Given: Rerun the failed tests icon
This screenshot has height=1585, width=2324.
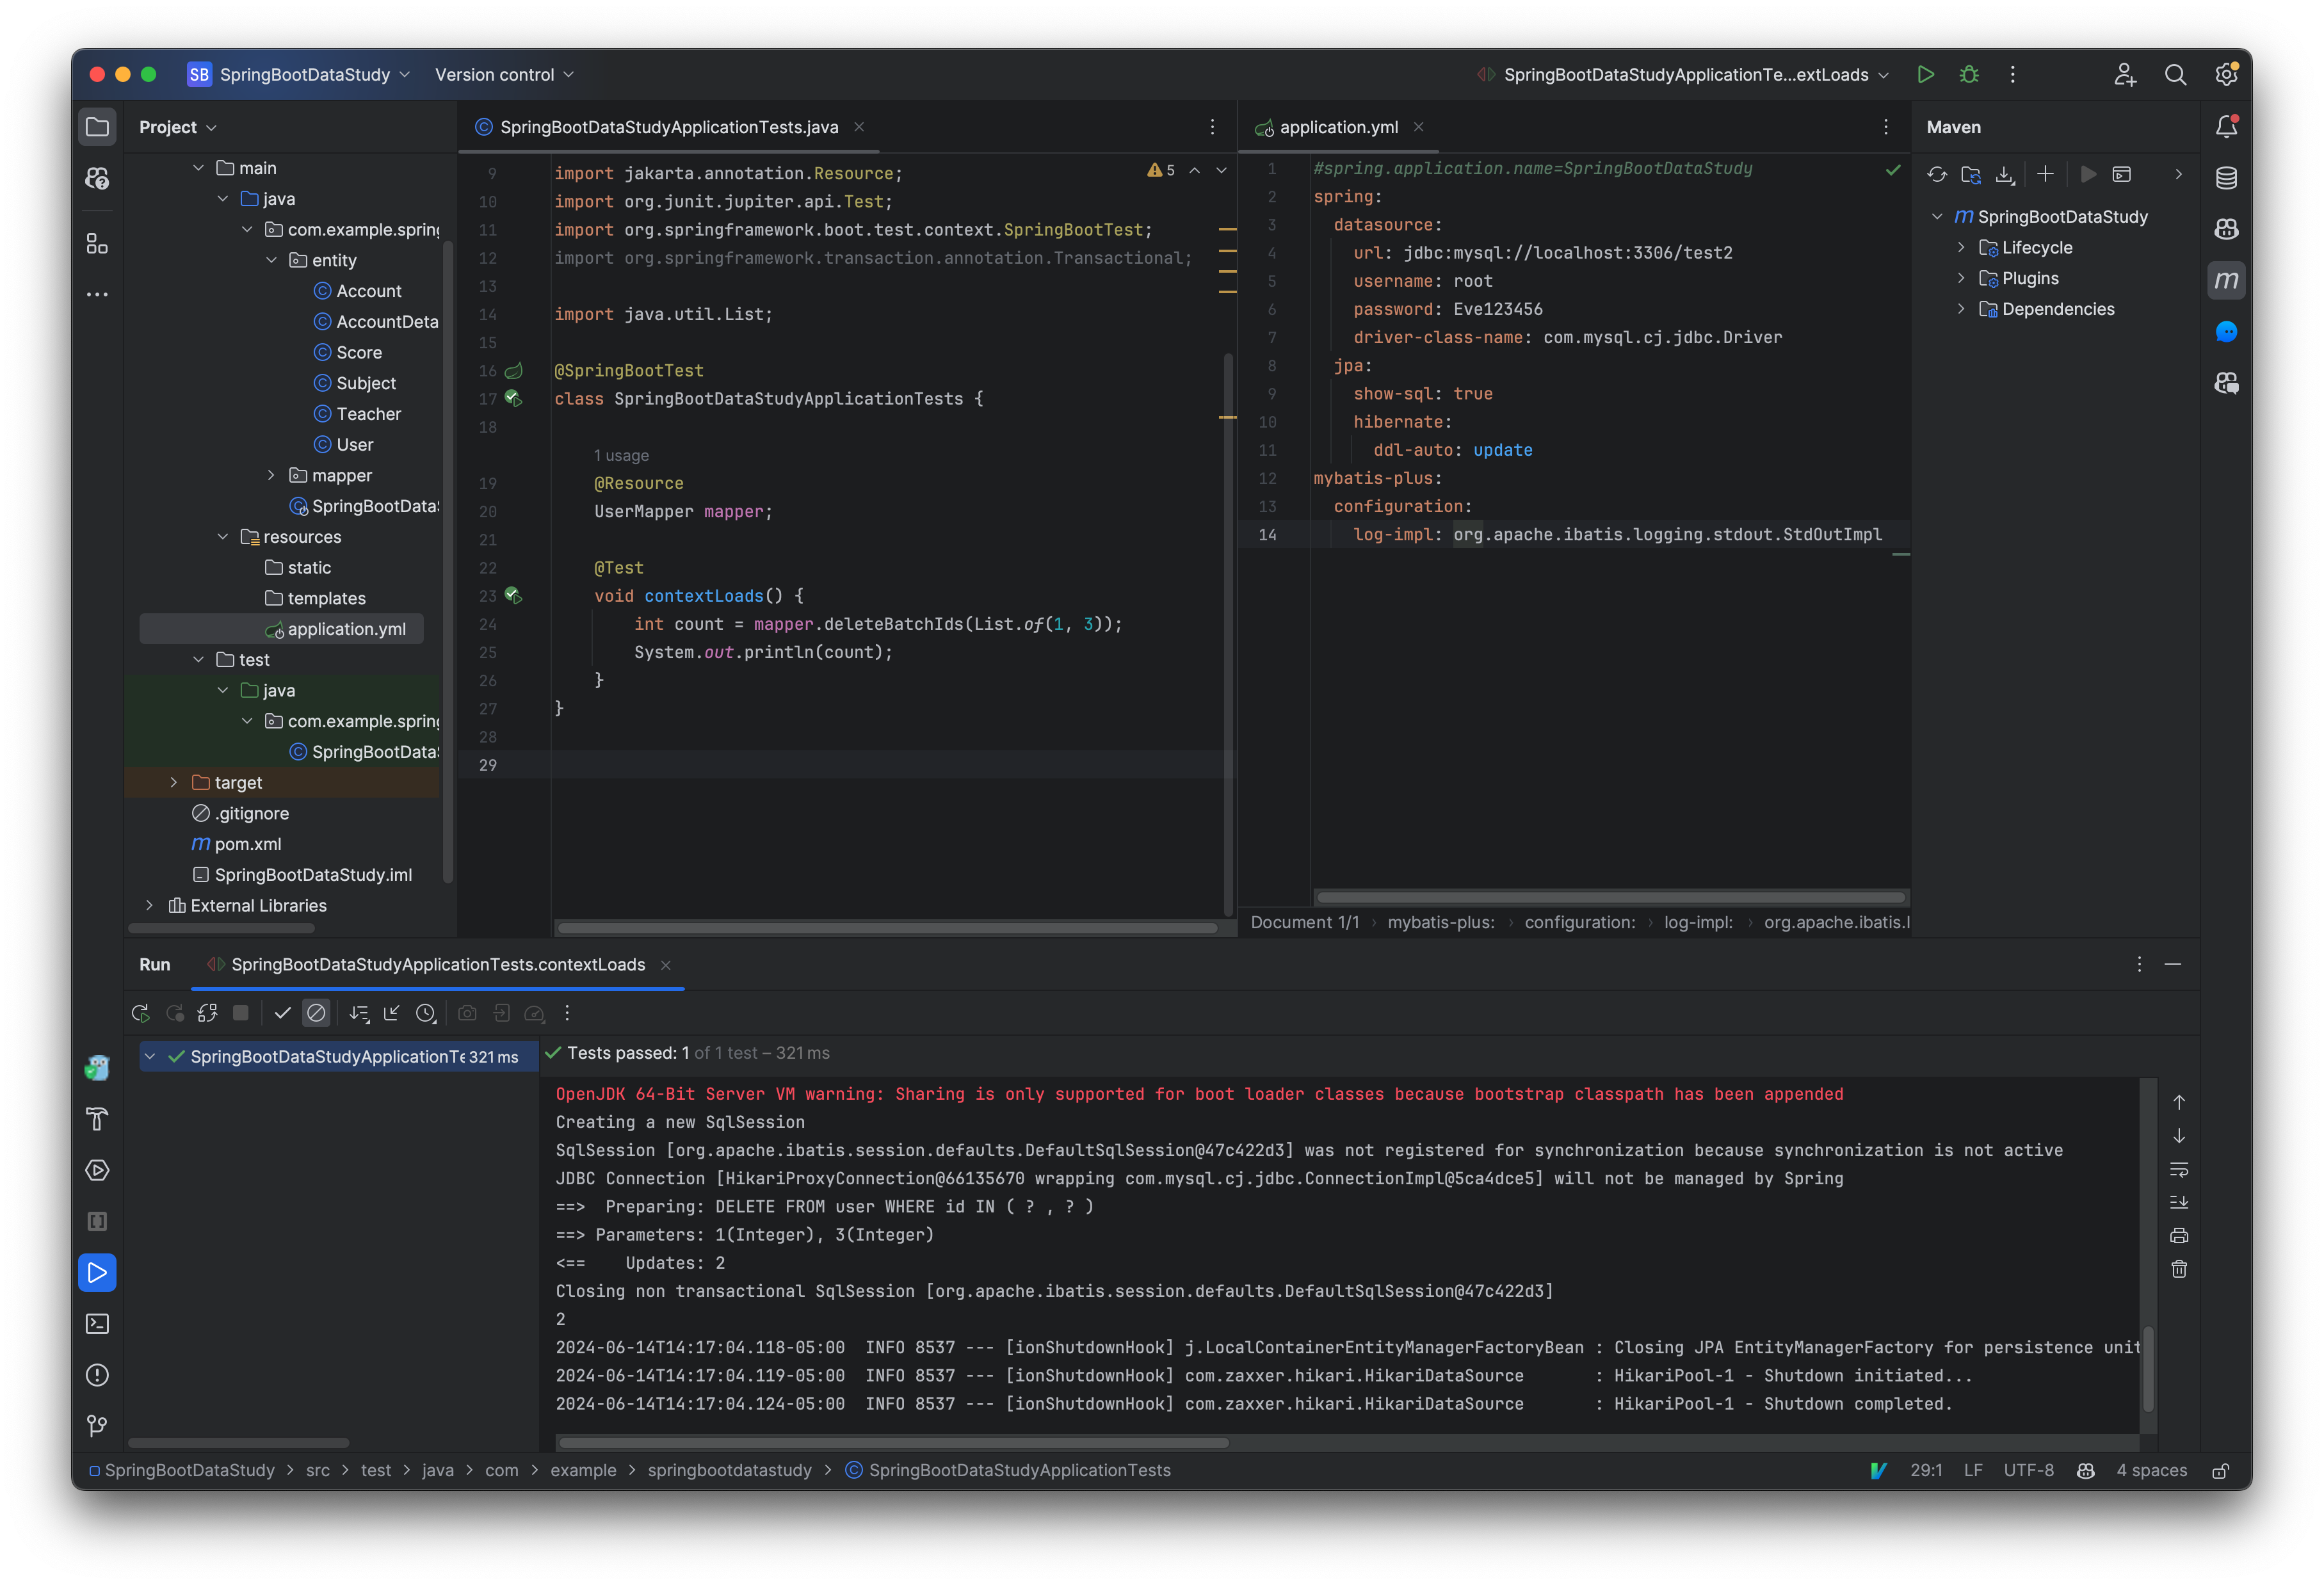Looking at the screenshot, I should 175,1012.
